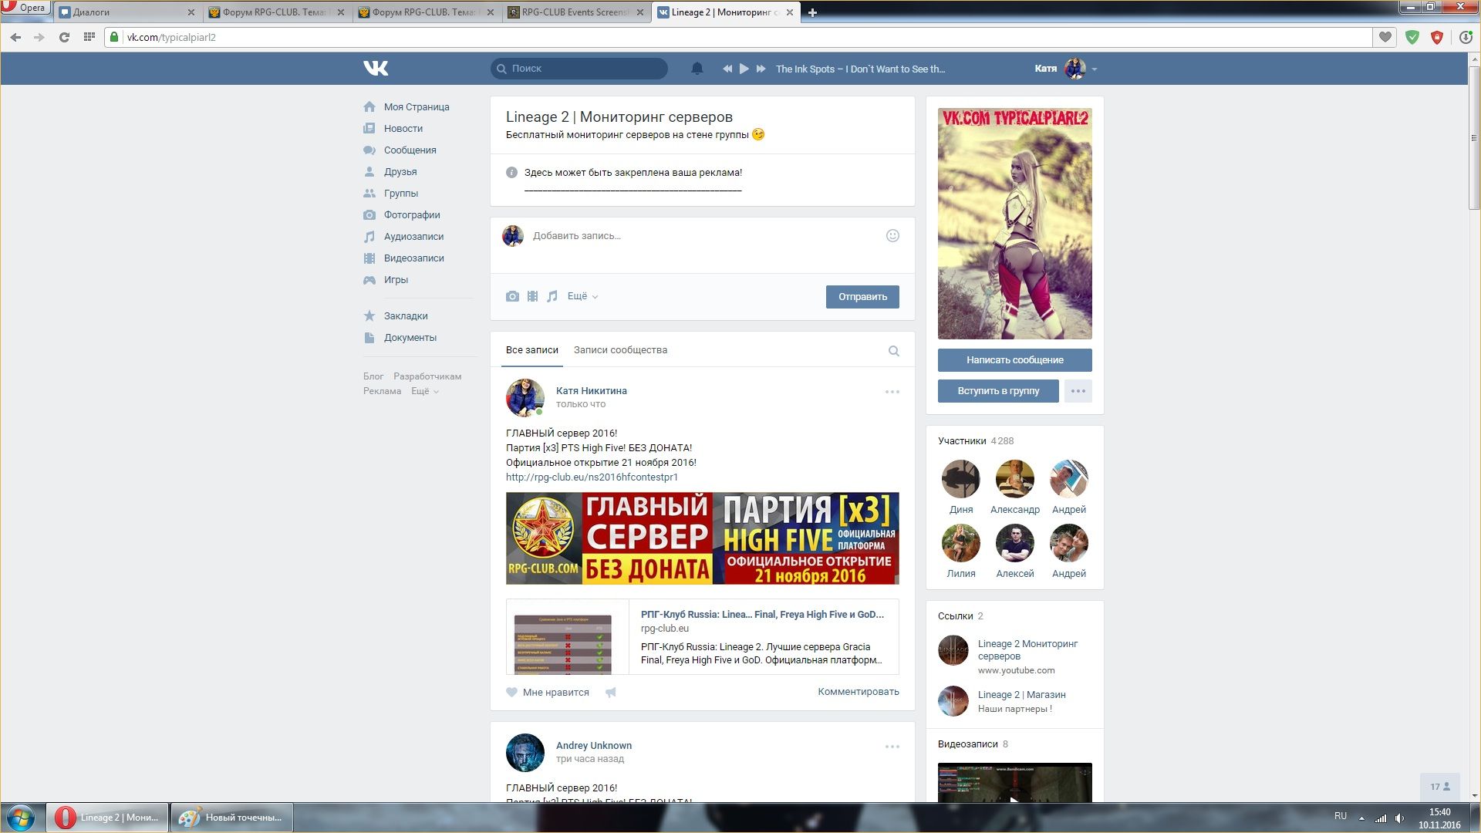The image size is (1481, 833).
Task: Click the VK logo in the header
Action: pyautogui.click(x=376, y=69)
